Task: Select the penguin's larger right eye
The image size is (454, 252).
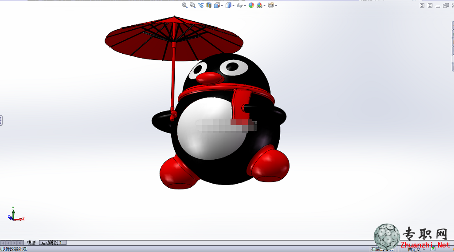Action: click(x=234, y=67)
